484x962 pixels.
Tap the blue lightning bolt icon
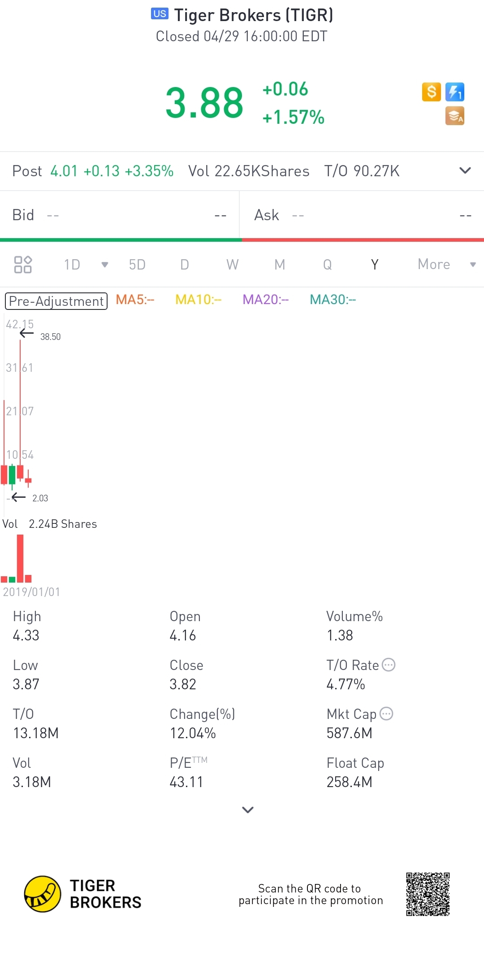tap(454, 92)
